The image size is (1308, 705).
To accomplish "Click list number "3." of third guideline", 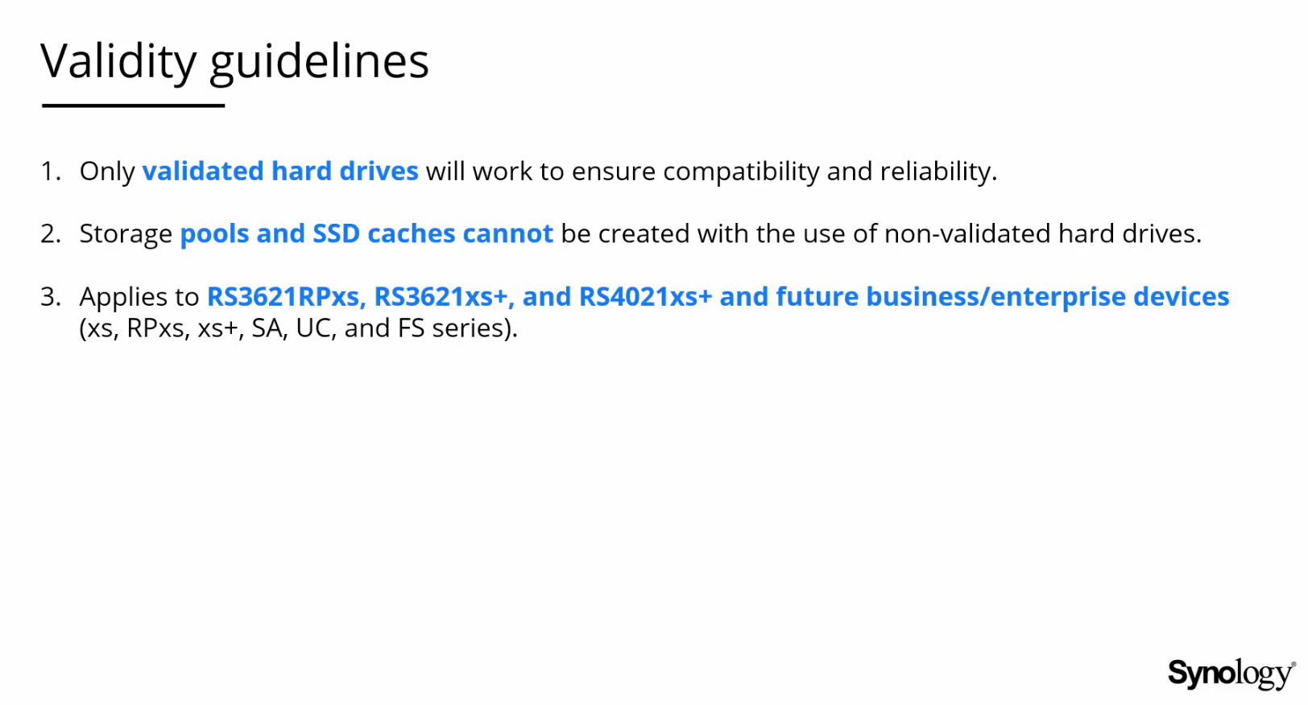I will pos(51,296).
